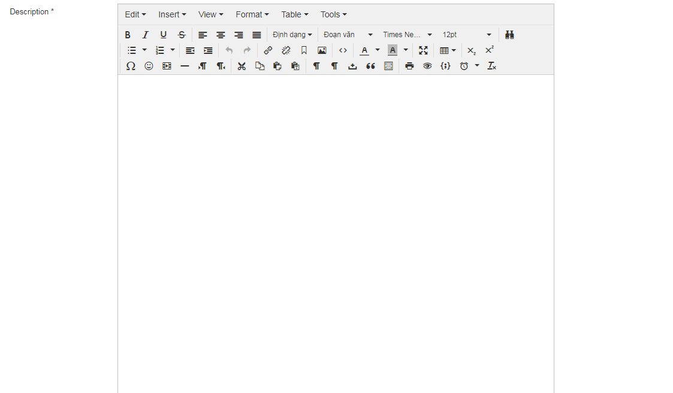Open the Table menu
The width and height of the screenshot is (673, 393).
pyautogui.click(x=294, y=14)
